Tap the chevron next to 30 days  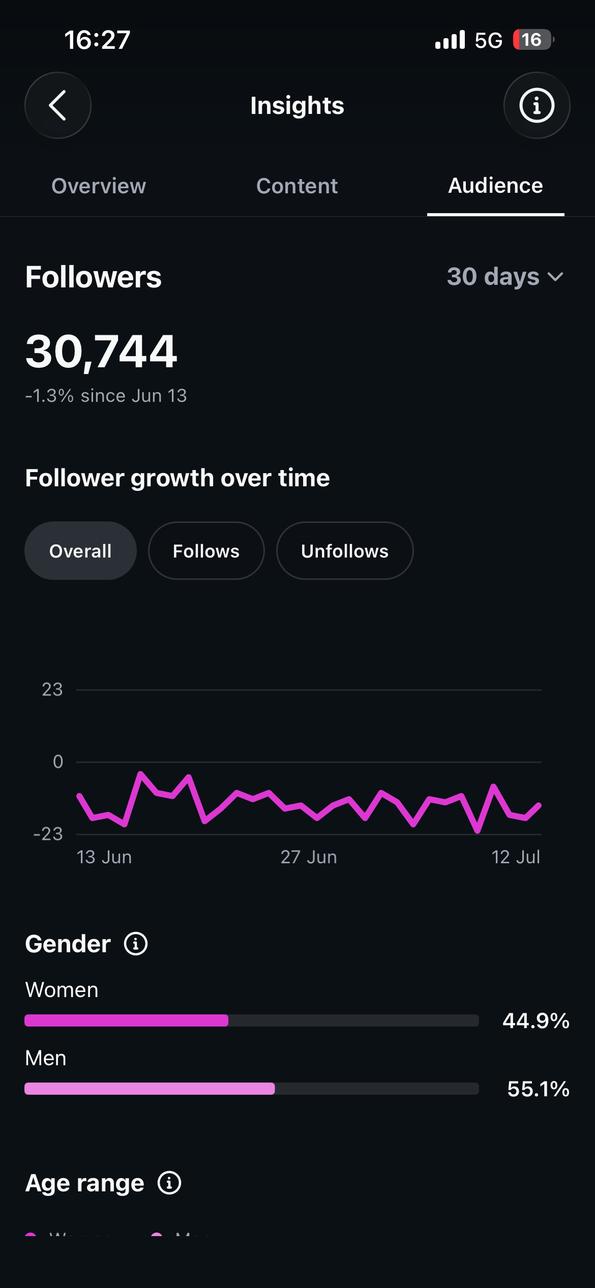(x=556, y=277)
